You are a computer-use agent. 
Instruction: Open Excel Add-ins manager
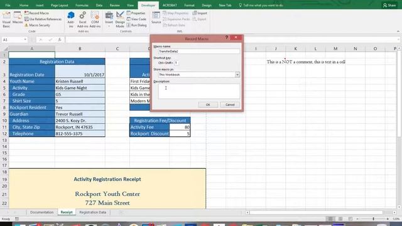pos(82,19)
